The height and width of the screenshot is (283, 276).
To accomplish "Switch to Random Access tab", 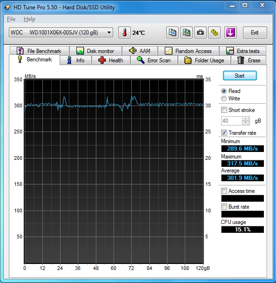I will [x=188, y=51].
